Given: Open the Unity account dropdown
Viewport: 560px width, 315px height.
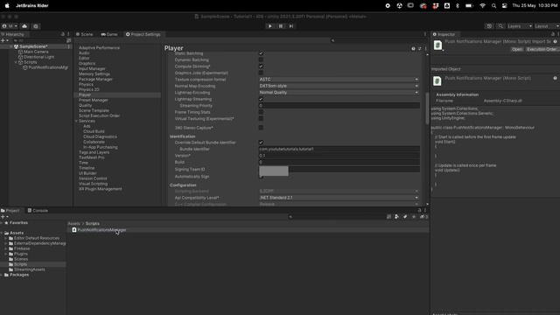Looking at the screenshot, I should (x=10, y=26).
